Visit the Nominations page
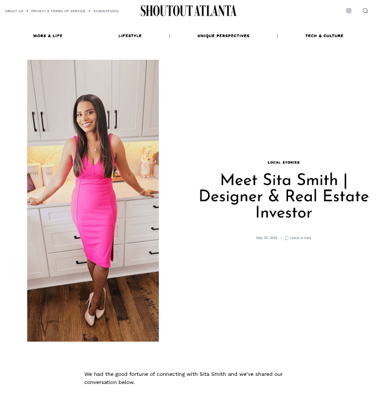386x395 pixels. [105, 11]
